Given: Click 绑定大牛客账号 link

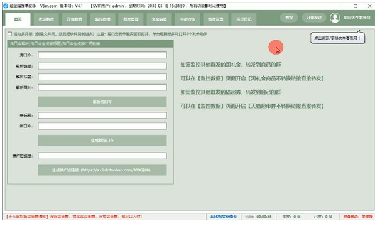Looking at the screenshot, I should tap(357, 18).
